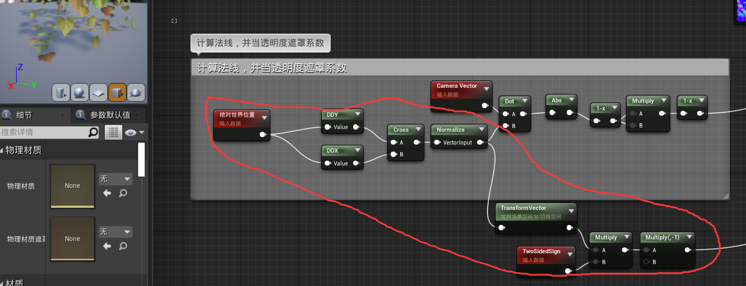Collapse the 绝对世界位置 node via arrow
The image size is (746, 286).
(x=264, y=118)
